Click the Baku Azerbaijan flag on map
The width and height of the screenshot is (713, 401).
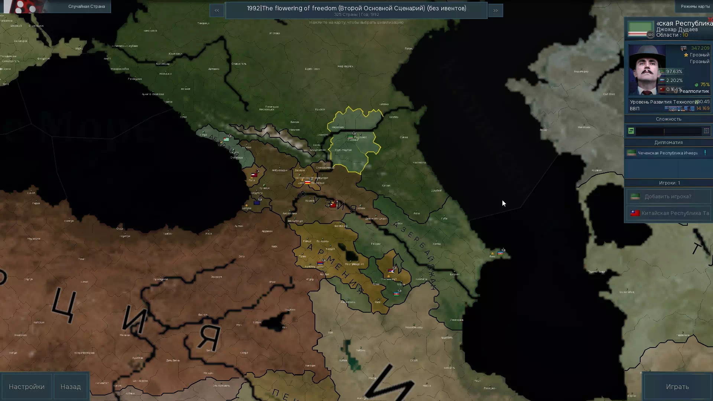click(x=501, y=253)
